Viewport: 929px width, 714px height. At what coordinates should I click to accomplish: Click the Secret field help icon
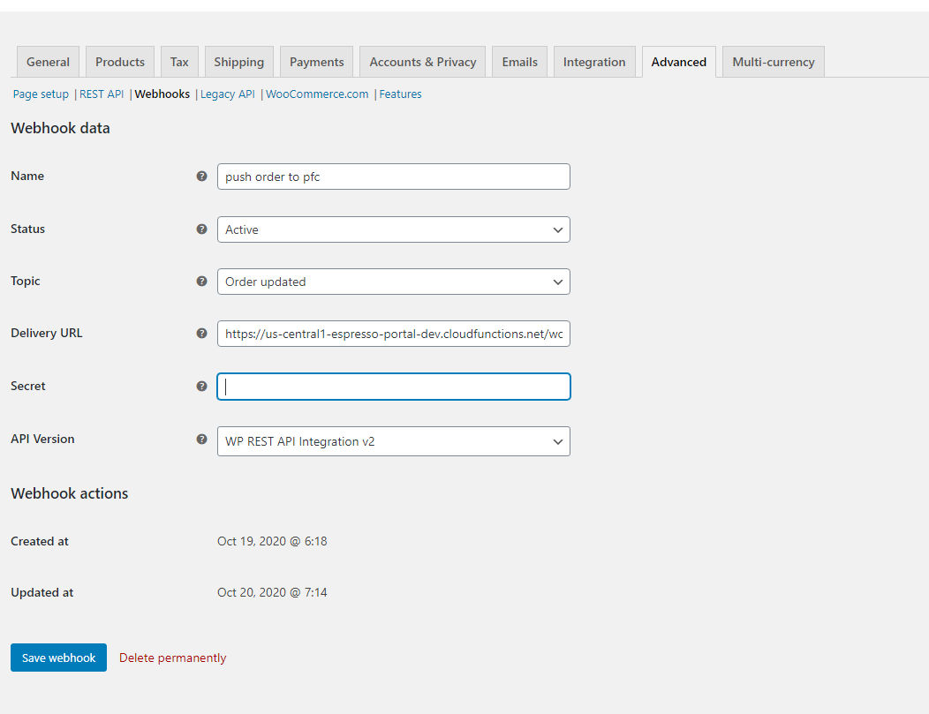pyautogui.click(x=202, y=386)
